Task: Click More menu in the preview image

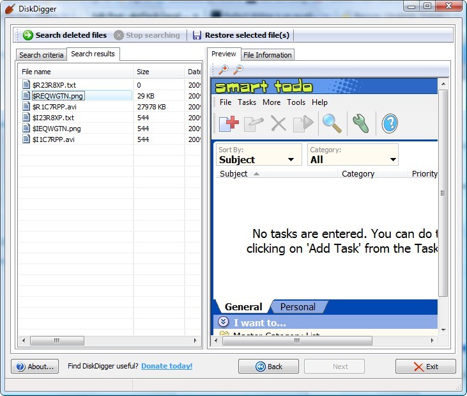Action: tap(272, 102)
